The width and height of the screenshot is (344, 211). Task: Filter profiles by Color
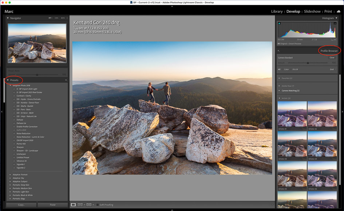286,69
